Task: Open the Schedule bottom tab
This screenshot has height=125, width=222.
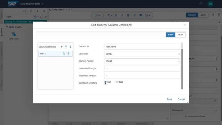Action: (x=86, y=124)
